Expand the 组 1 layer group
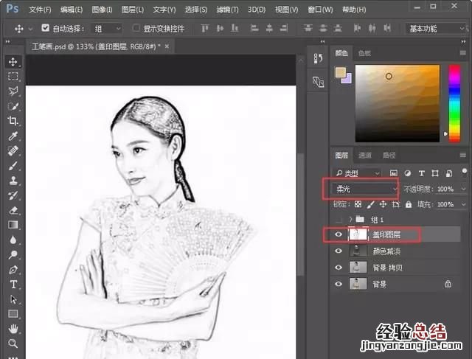472x359 pixels. coord(350,220)
